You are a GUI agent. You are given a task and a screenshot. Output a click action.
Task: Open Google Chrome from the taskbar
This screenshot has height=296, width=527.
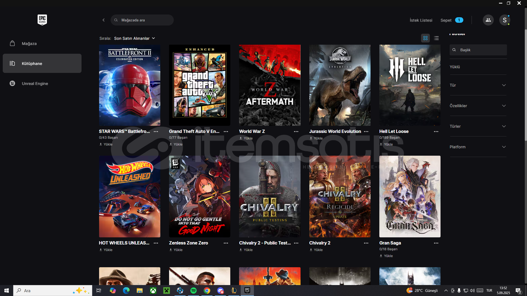(x=207, y=291)
